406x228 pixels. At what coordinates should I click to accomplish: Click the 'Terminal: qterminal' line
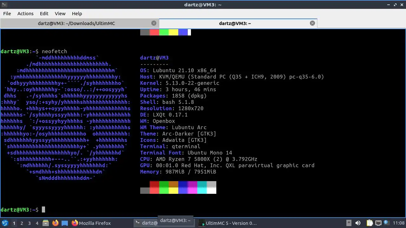coord(170,146)
